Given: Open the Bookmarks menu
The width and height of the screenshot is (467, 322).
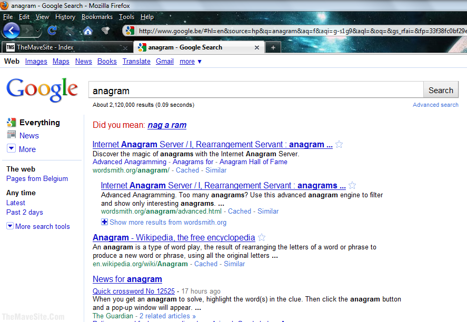Looking at the screenshot, I should point(97,17).
